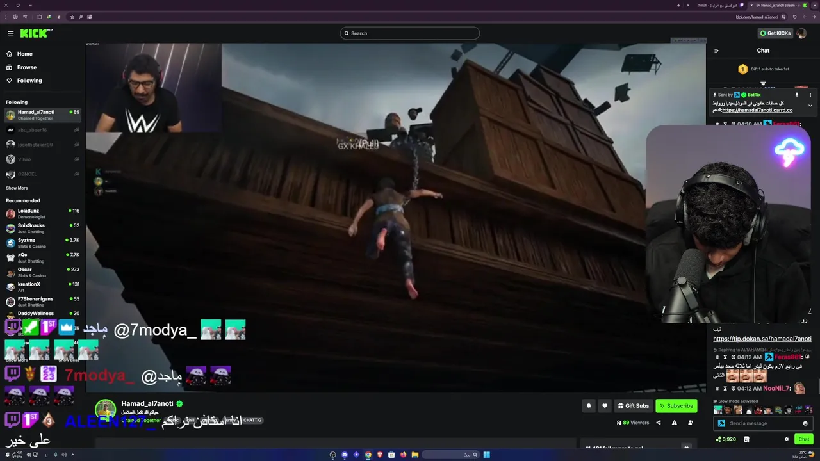The height and width of the screenshot is (461, 820).
Task: Share the stream via share icon
Action: coord(658,423)
